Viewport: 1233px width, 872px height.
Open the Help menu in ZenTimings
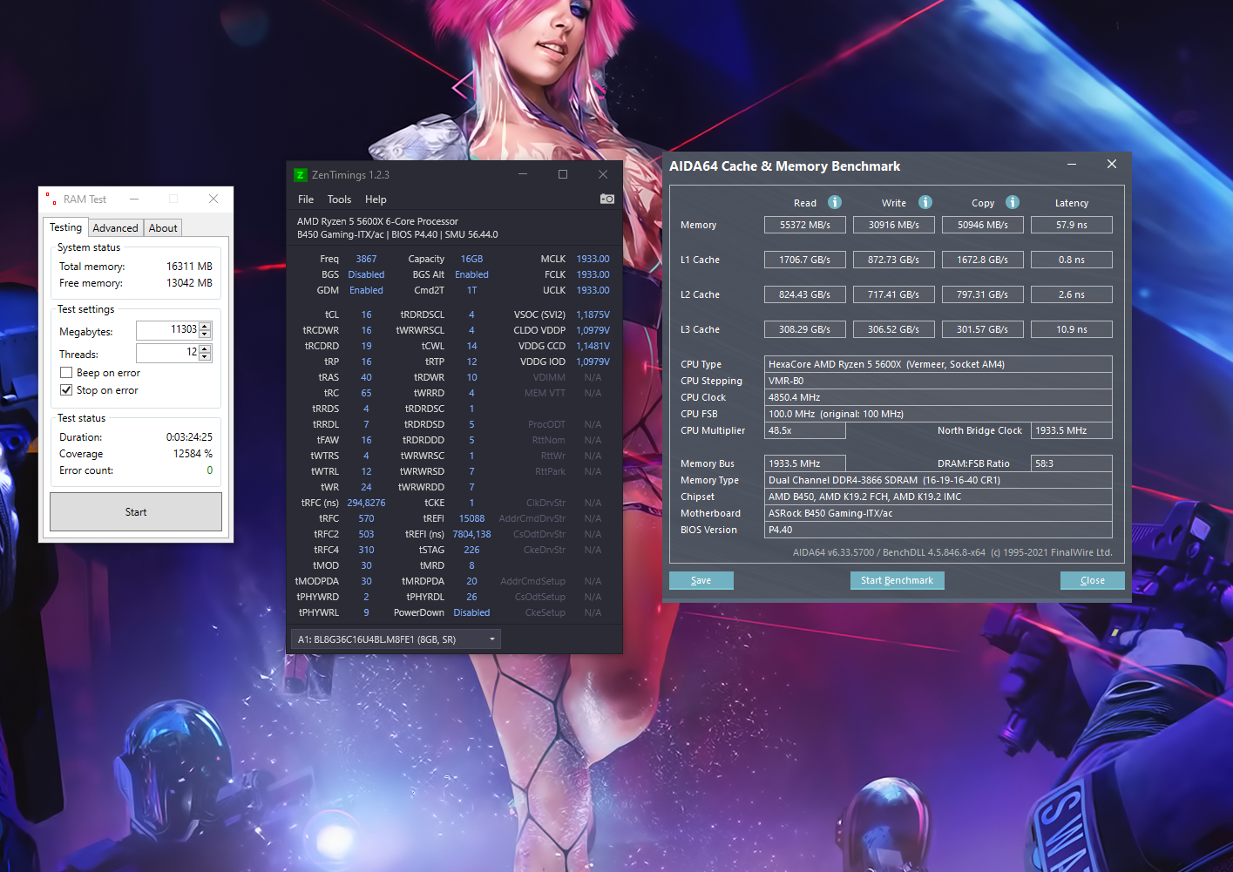pyautogui.click(x=376, y=199)
